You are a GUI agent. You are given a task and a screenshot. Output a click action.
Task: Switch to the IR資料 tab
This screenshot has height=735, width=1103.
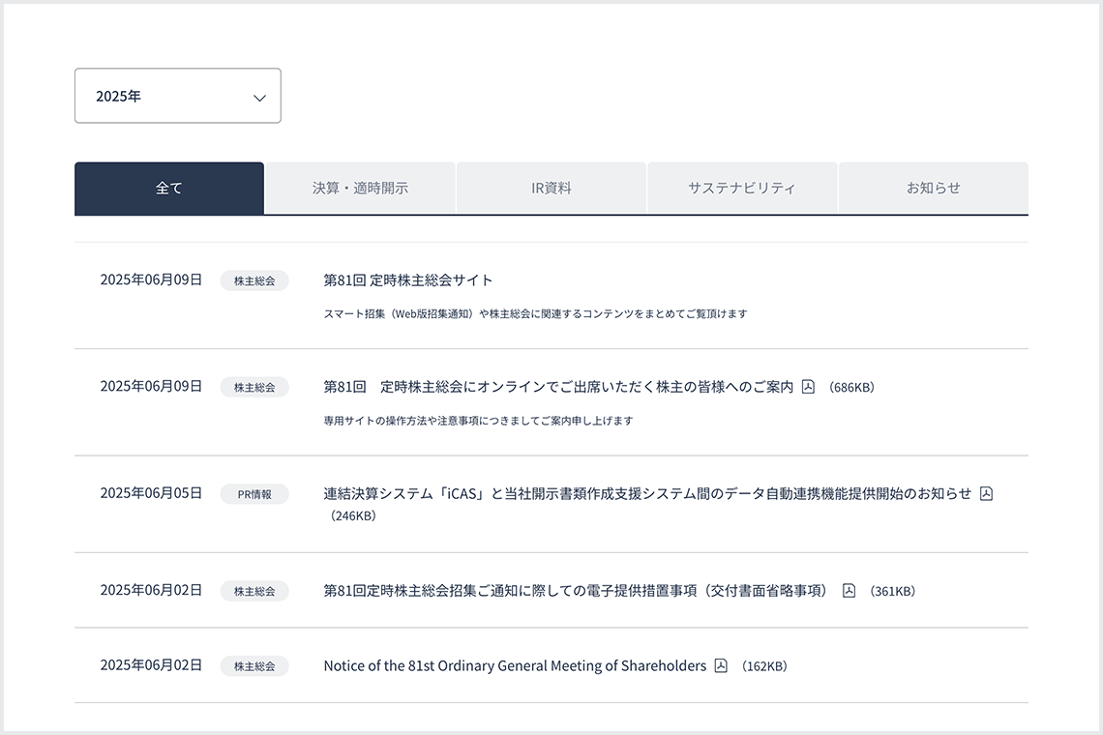click(x=551, y=189)
